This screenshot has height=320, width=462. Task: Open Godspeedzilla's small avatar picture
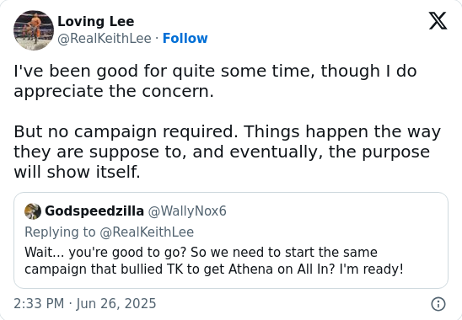(x=33, y=211)
